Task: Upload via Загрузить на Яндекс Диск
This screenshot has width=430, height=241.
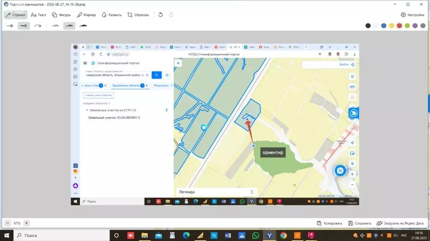Action: pos(400,223)
